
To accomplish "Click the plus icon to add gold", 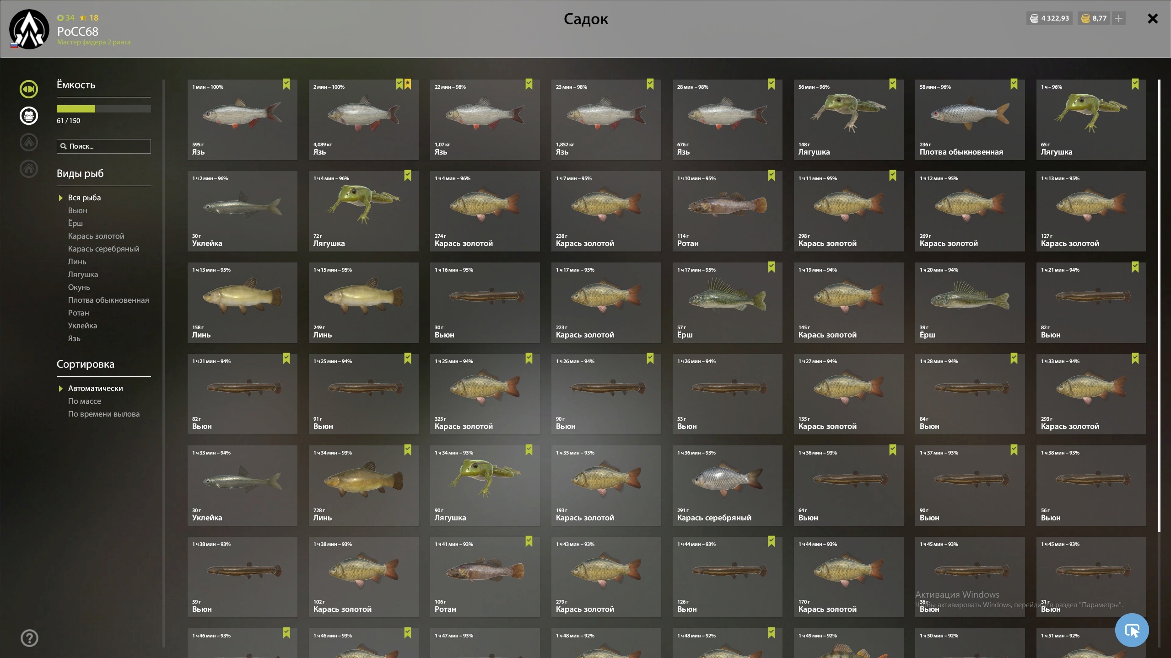I will pyautogui.click(x=1119, y=18).
